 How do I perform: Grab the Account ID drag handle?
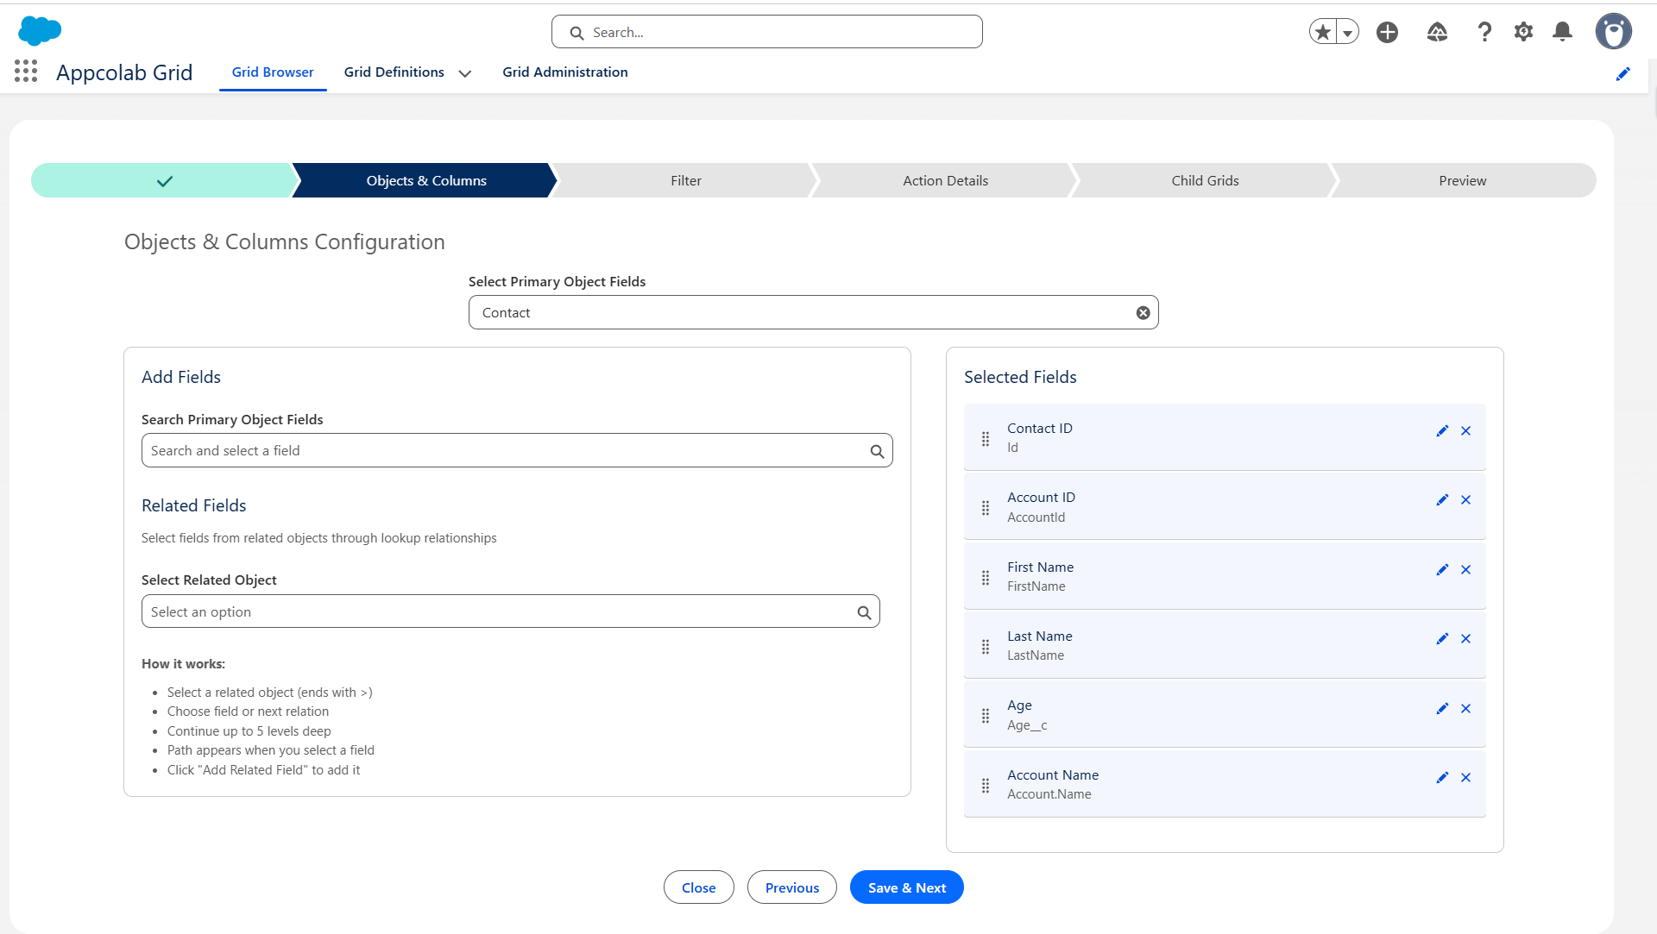click(986, 508)
